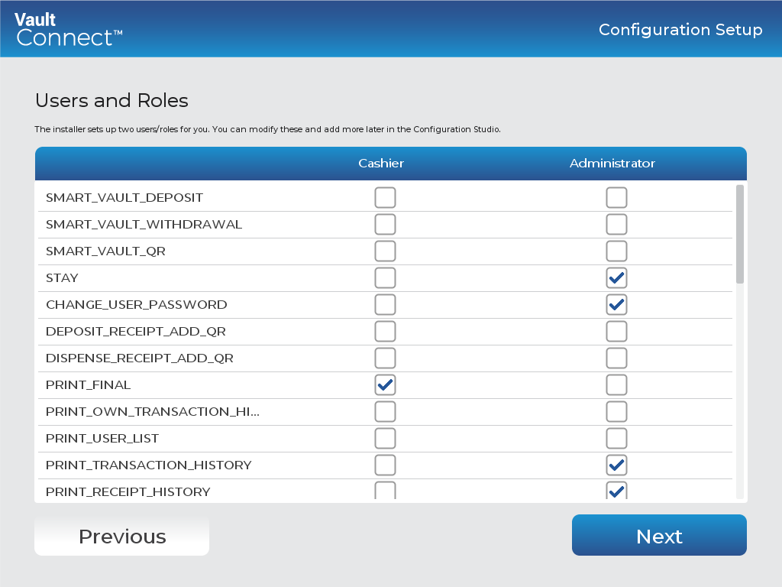
Task: Enable DISPENSE_RECEIPT_ADD_QR for Administrator
Action: pyautogui.click(x=616, y=358)
